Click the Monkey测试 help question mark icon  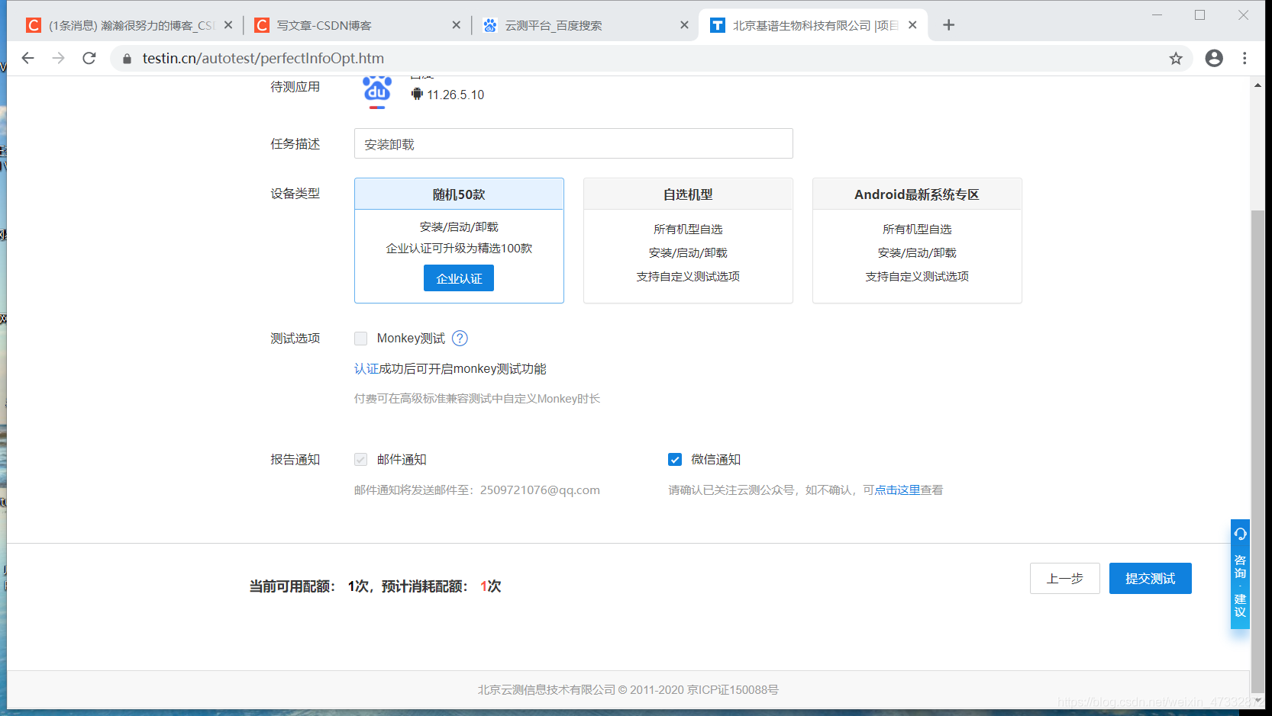(460, 338)
